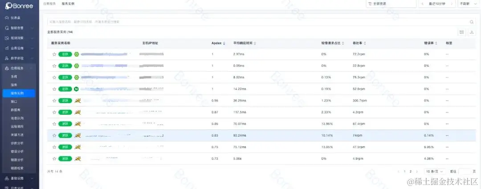Image resolution: width=481 pixels, height=189 pixels.
Task: Click the 基础设施 icon in sidebar
Action: coord(7,178)
